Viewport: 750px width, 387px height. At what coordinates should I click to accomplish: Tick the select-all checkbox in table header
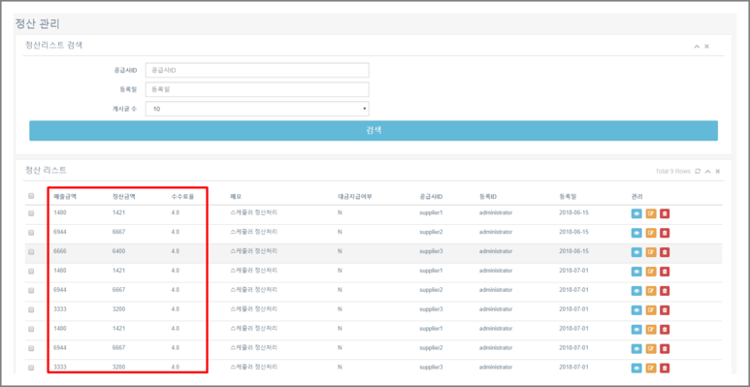click(31, 196)
